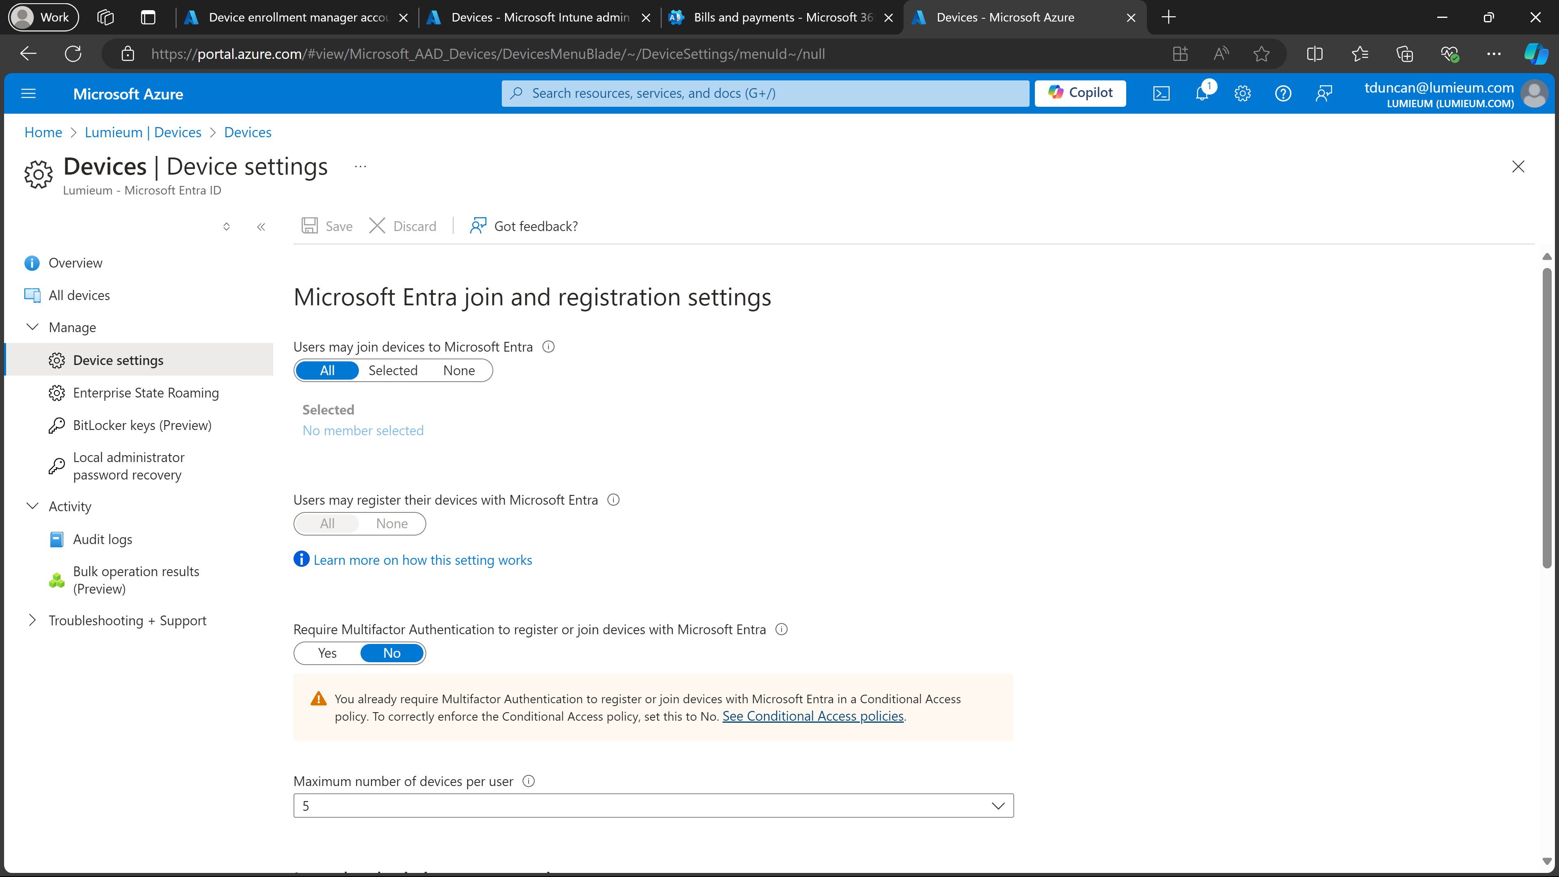The width and height of the screenshot is (1559, 877).
Task: Set Require Multifactor Authentication to Yes
Action: click(x=327, y=653)
